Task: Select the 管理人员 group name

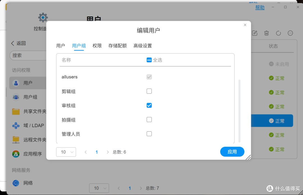Action: (x=71, y=134)
